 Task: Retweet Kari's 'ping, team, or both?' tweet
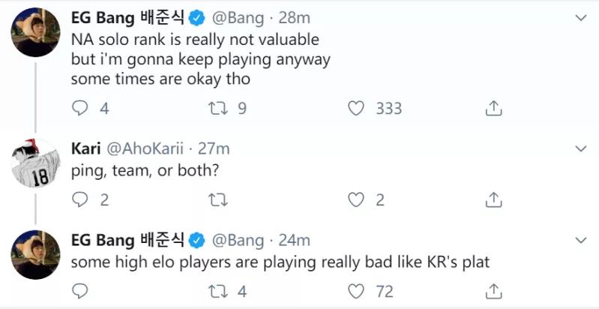216,199
